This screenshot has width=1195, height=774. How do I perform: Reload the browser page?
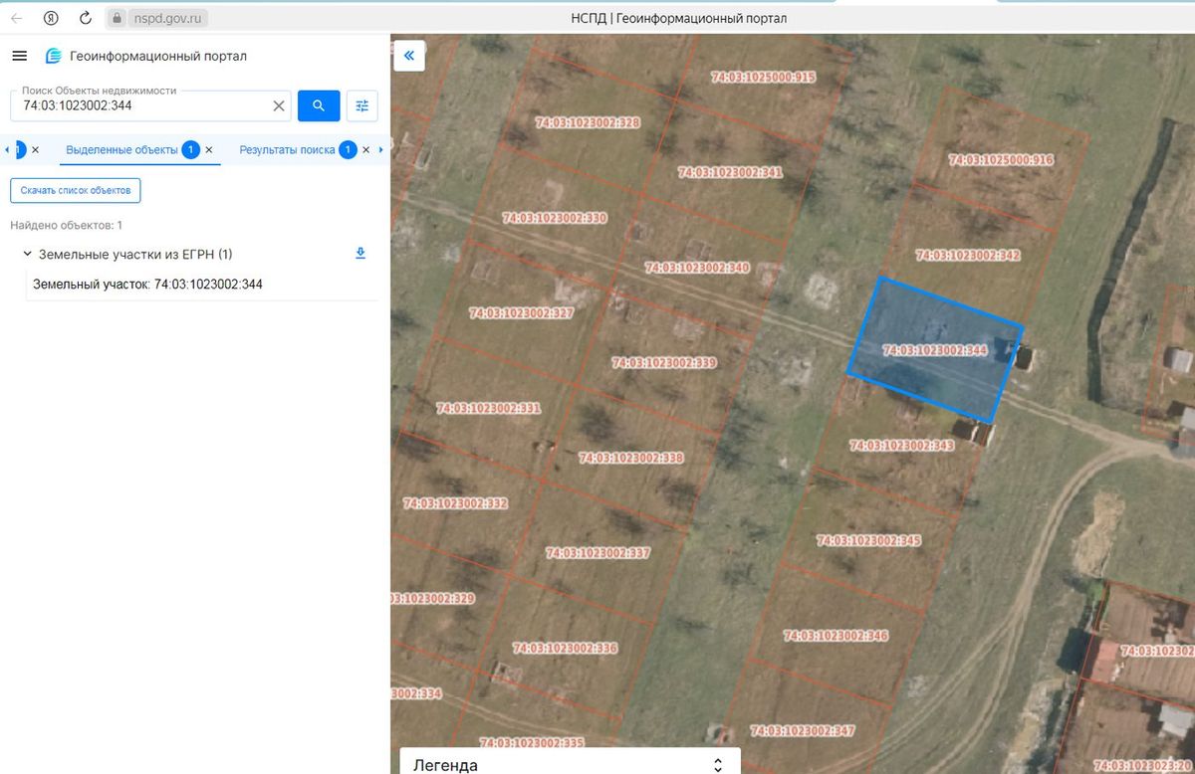tap(86, 18)
